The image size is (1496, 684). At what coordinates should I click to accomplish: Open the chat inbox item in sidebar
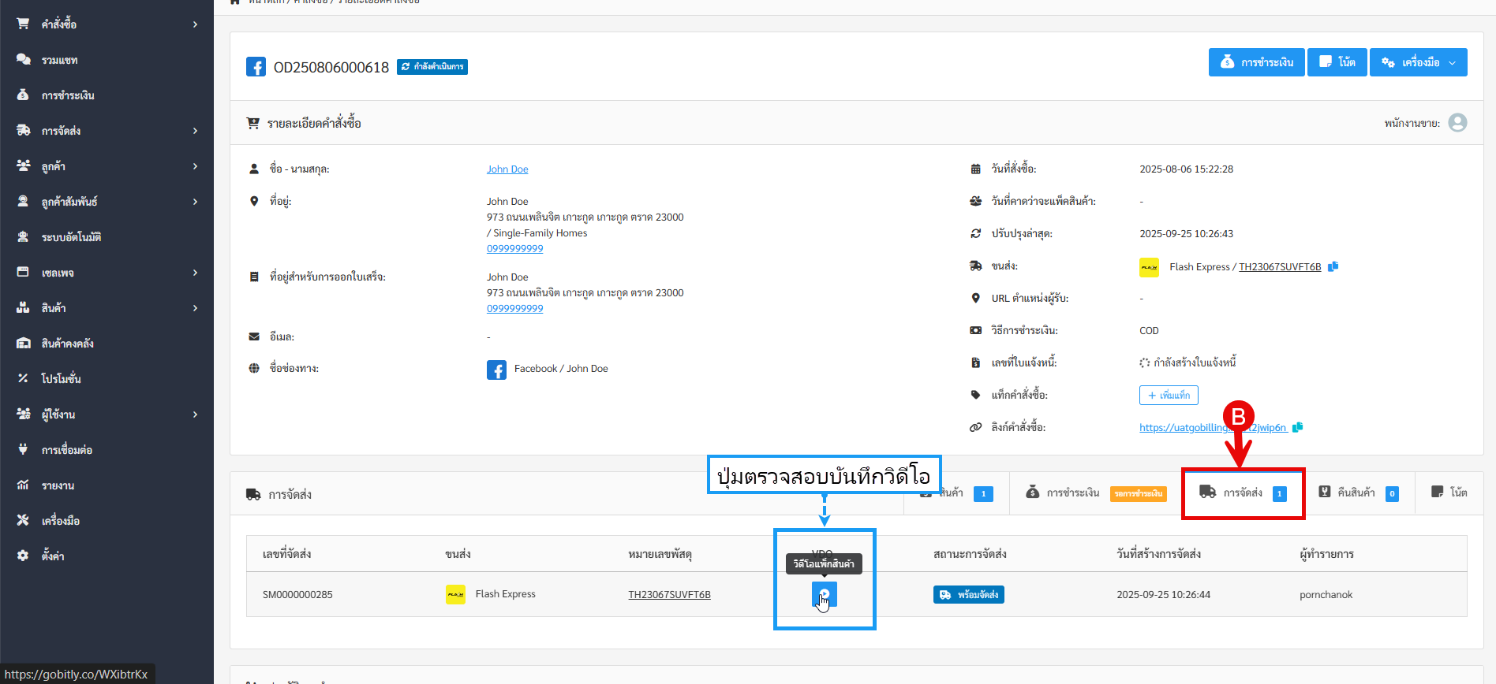[x=59, y=60]
